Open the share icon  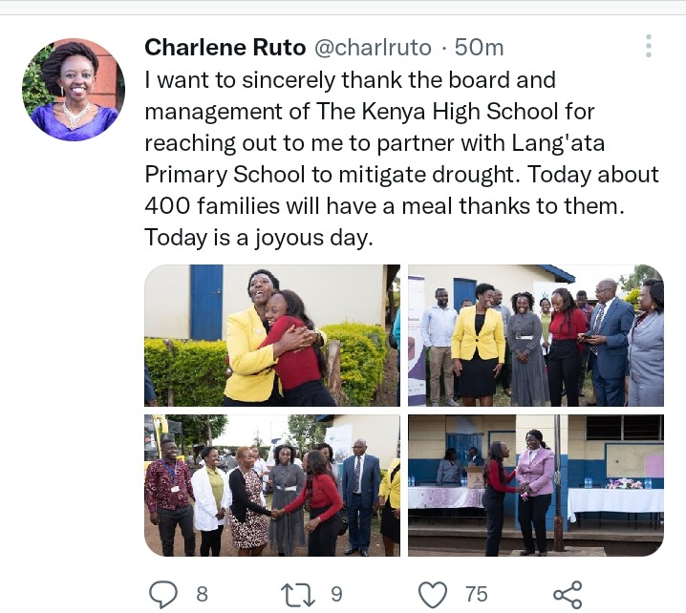tap(568, 595)
